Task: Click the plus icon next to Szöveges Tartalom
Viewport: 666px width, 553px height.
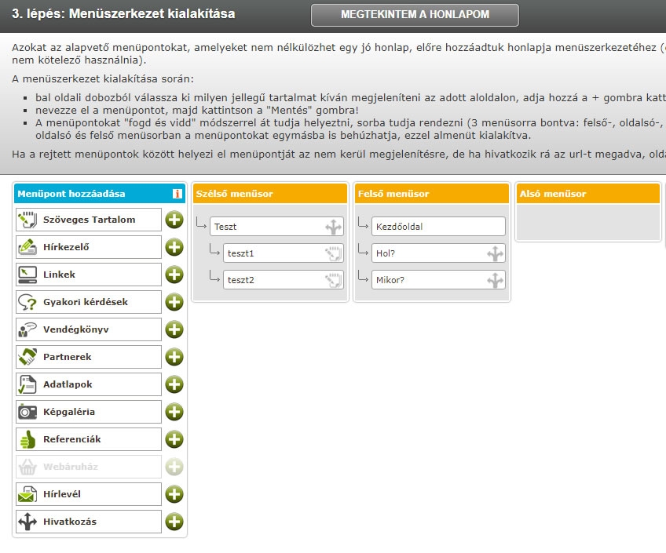Action: click(x=174, y=220)
